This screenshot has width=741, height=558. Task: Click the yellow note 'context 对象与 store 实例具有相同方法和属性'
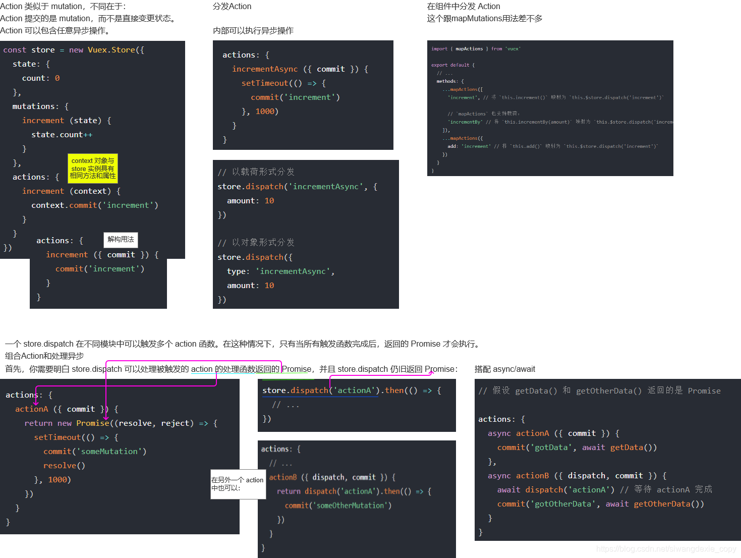[93, 168]
